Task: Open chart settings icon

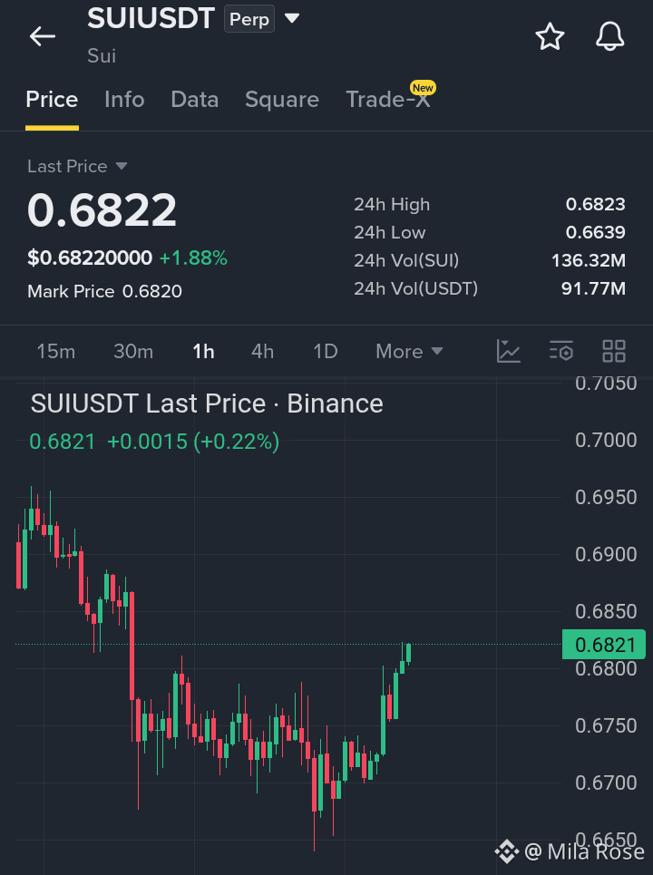Action: (x=561, y=351)
